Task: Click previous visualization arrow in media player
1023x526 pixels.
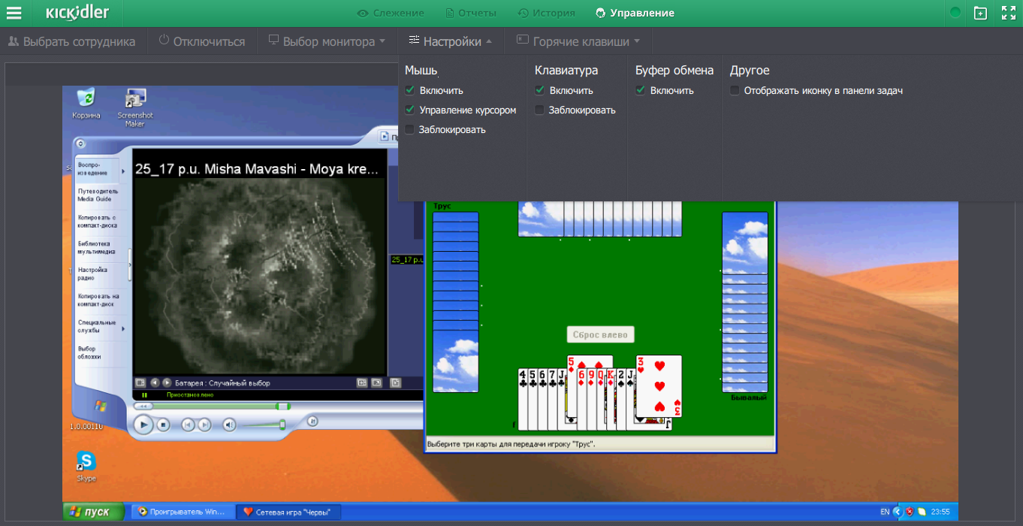Action: click(x=155, y=382)
